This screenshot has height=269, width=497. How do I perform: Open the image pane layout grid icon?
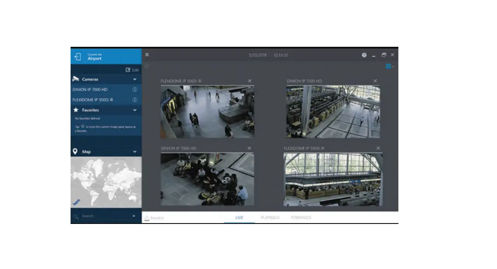click(388, 66)
